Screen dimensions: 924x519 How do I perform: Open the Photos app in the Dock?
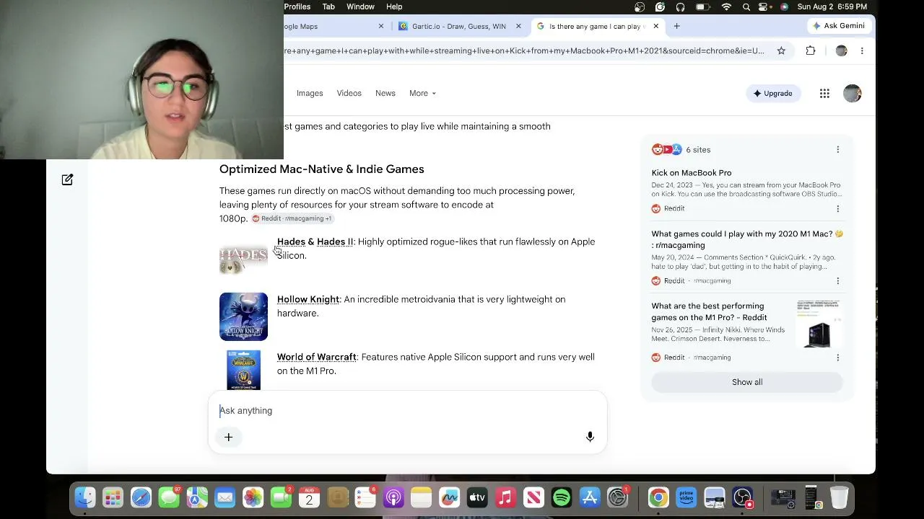tap(253, 497)
